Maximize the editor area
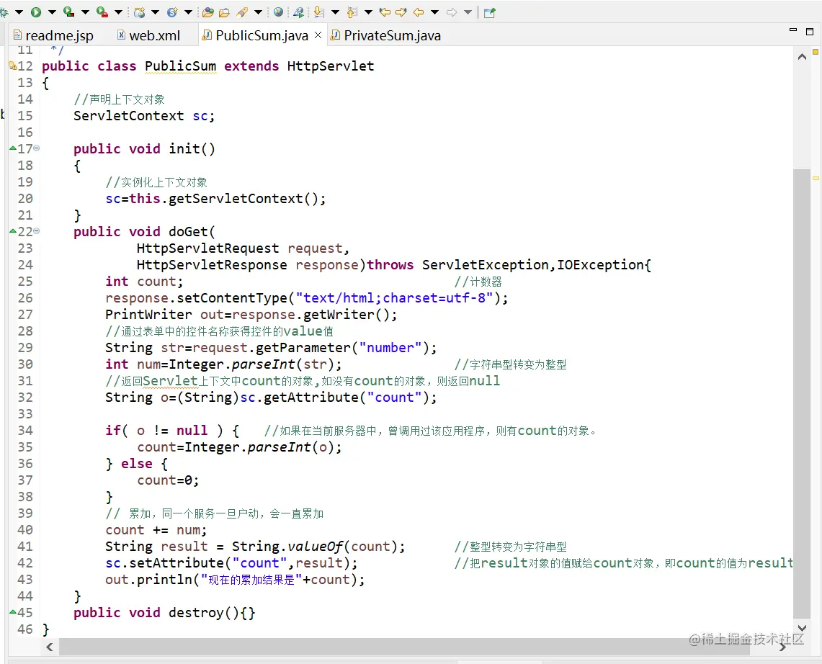This screenshot has height=664, width=822. (x=810, y=32)
